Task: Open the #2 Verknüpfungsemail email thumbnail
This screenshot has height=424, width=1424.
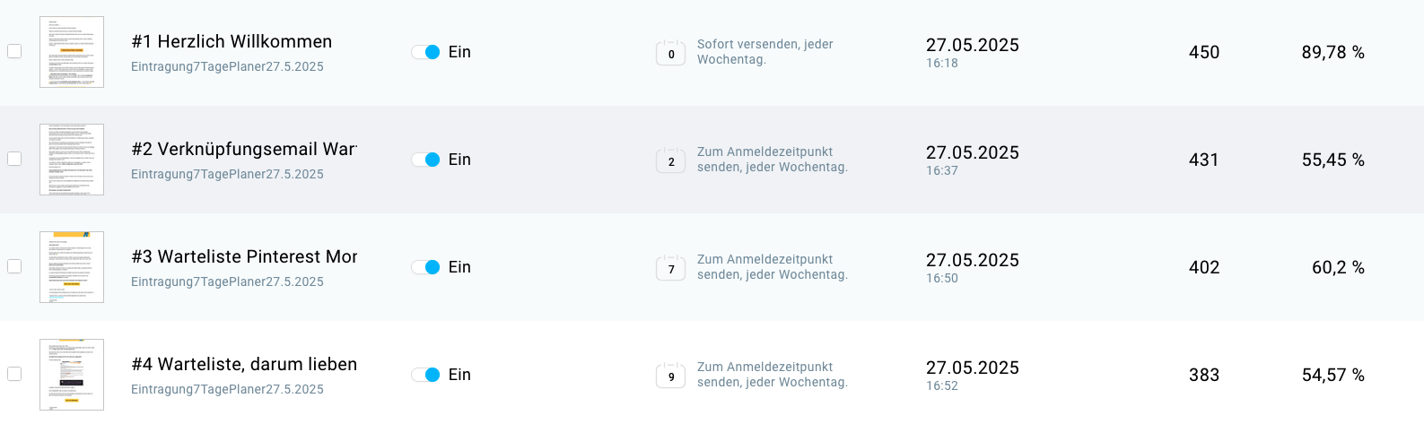Action: coord(72,160)
